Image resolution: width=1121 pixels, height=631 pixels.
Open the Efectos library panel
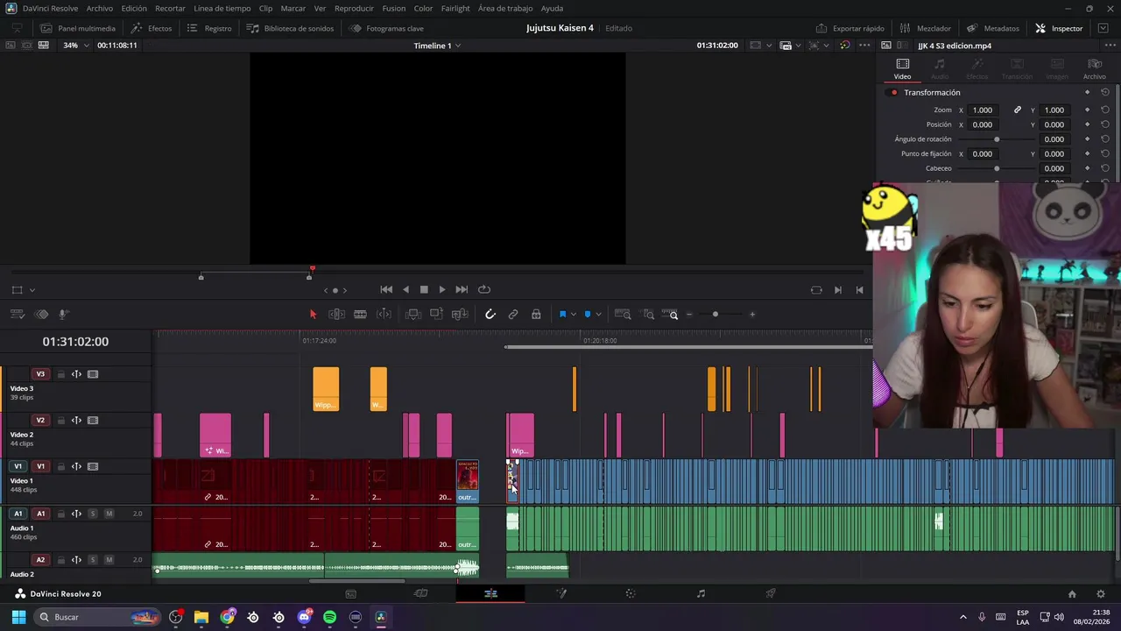point(152,28)
